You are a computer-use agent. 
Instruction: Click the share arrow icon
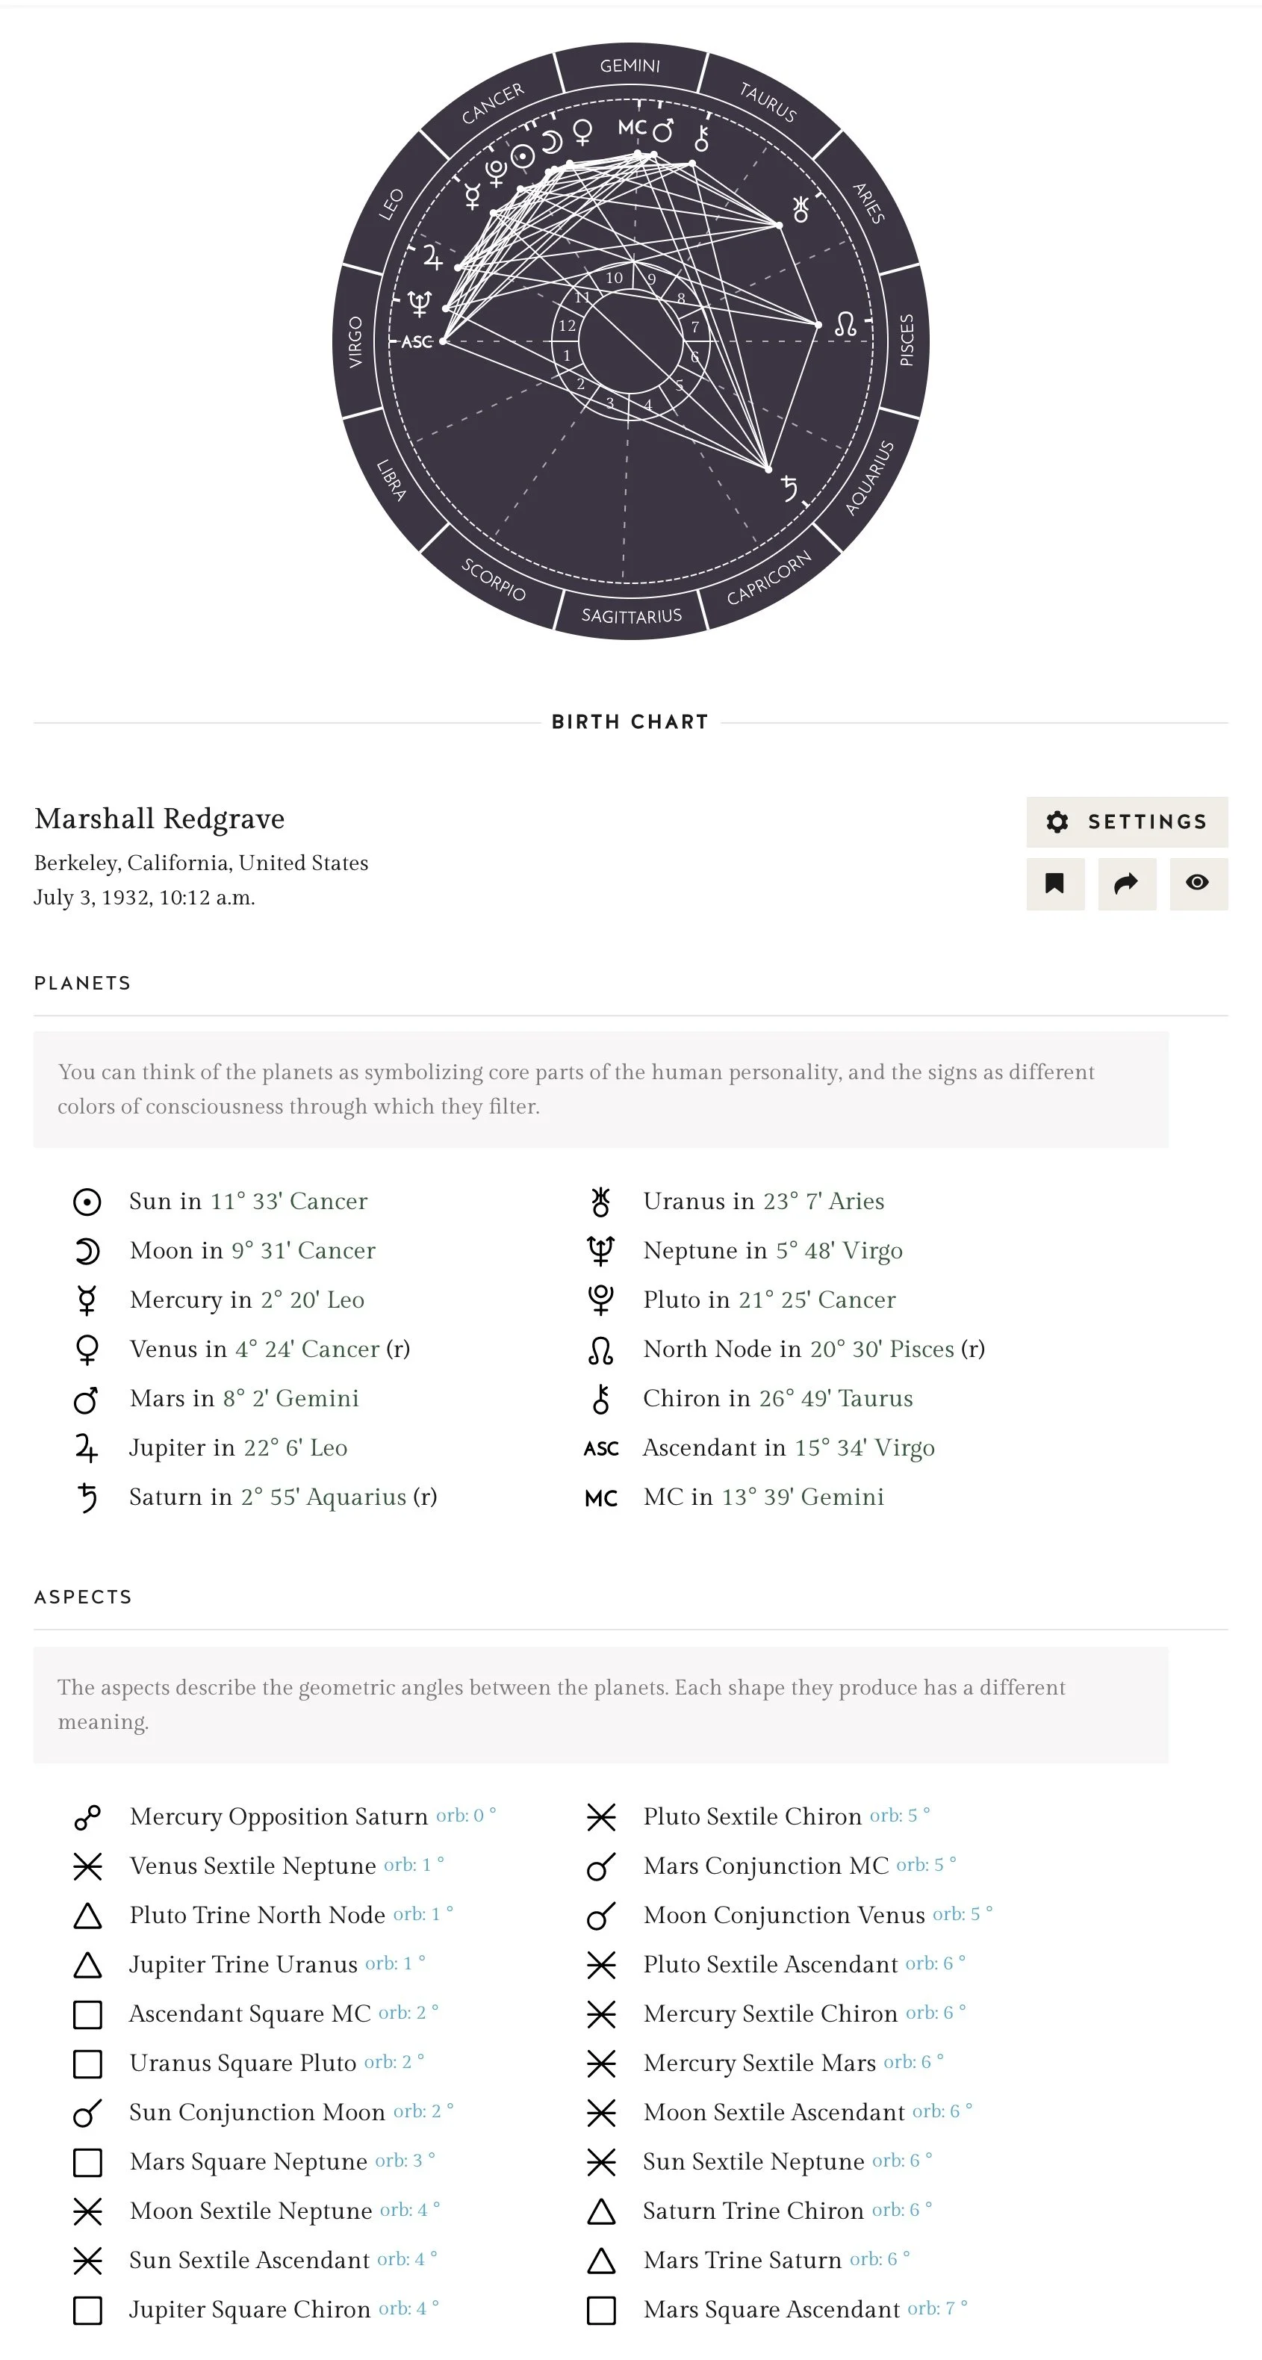coord(1126,884)
